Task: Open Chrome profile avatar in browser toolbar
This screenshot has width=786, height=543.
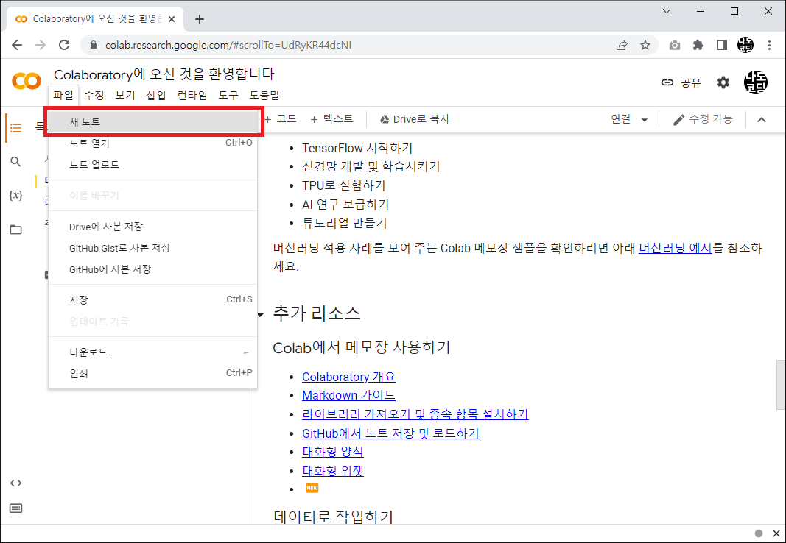Action: point(745,45)
